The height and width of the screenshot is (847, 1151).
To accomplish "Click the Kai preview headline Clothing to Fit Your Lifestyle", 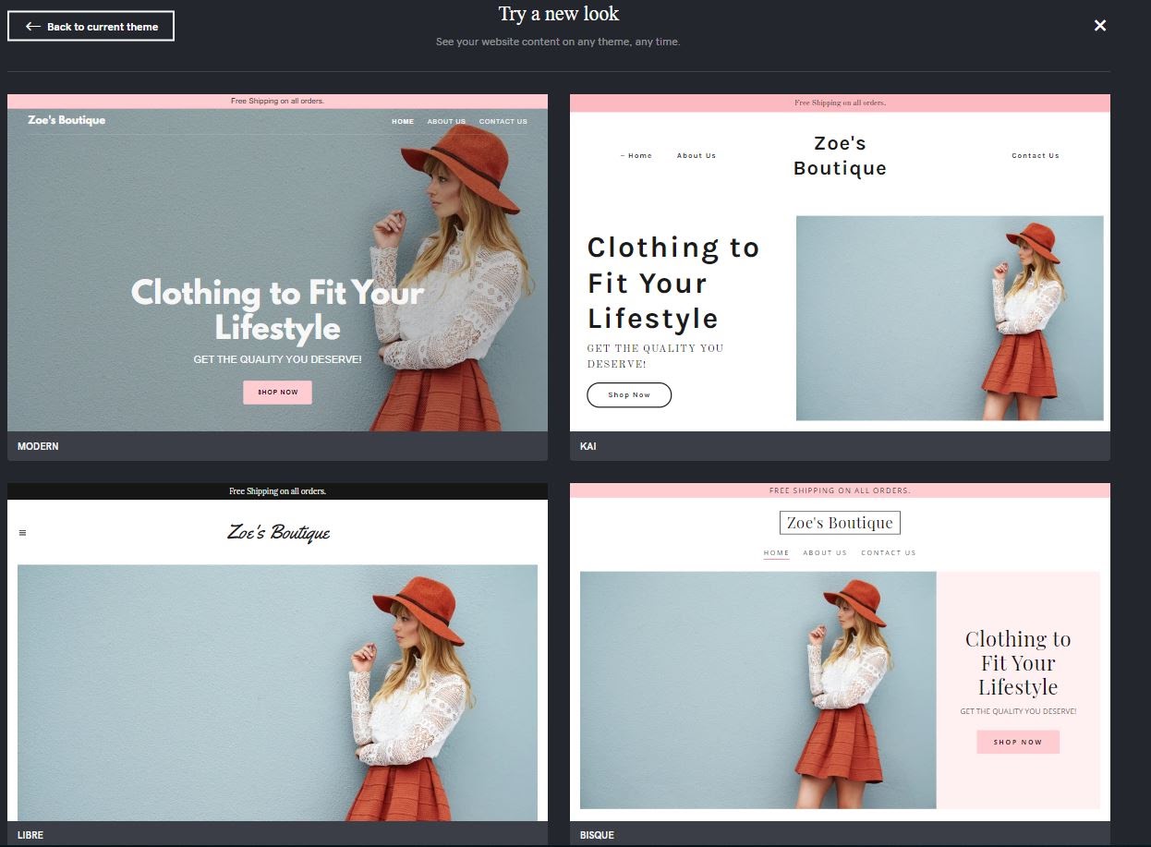I will click(673, 283).
